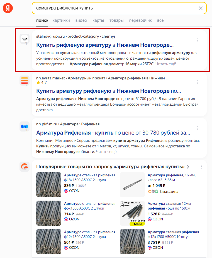Click the 4,7 star rating
The width and height of the screenshot is (212, 258).
42,82
